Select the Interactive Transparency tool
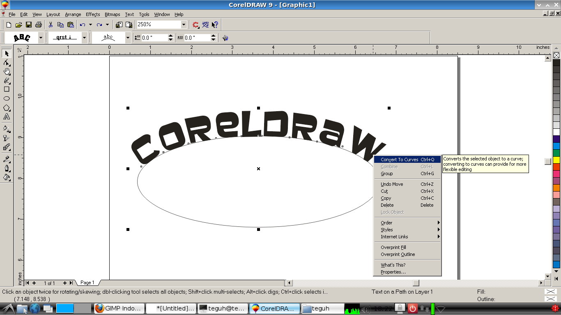 pyautogui.click(x=7, y=138)
